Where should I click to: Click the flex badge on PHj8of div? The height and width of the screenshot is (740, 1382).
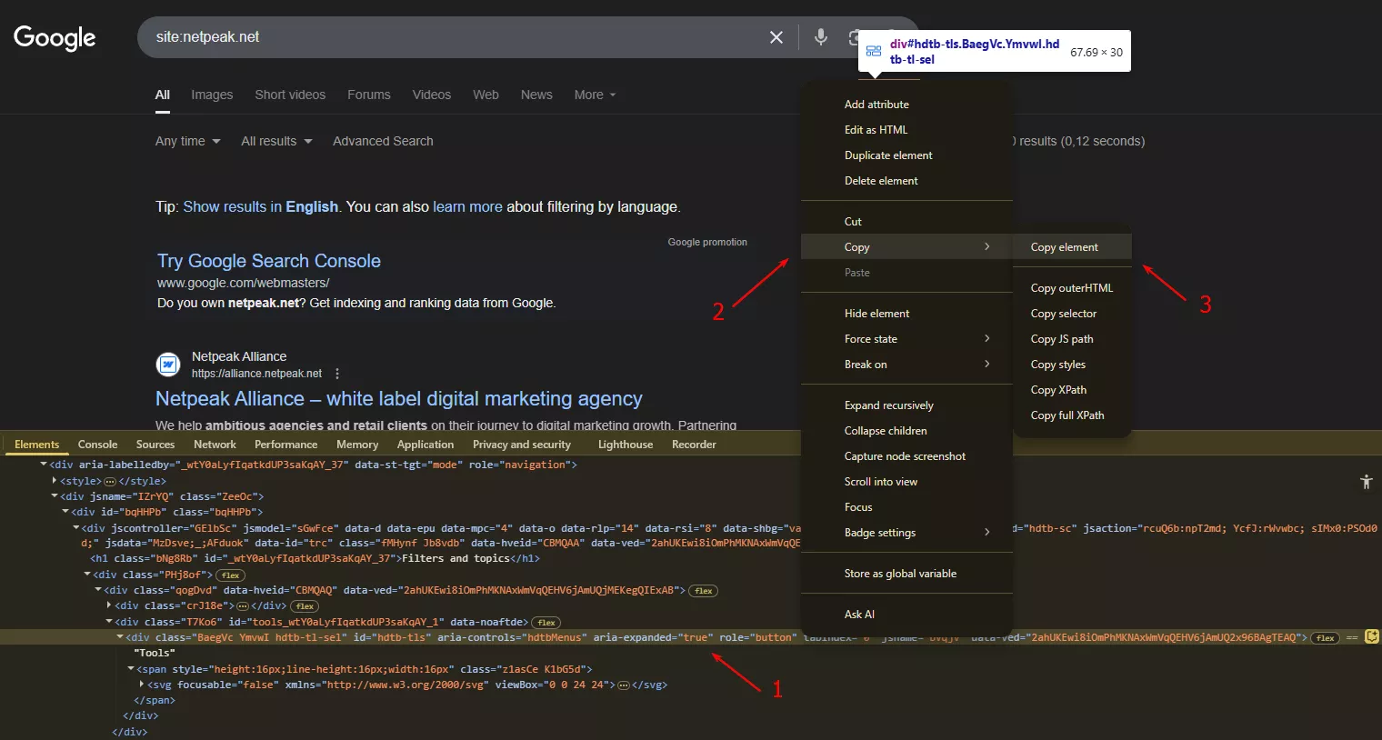[230, 575]
